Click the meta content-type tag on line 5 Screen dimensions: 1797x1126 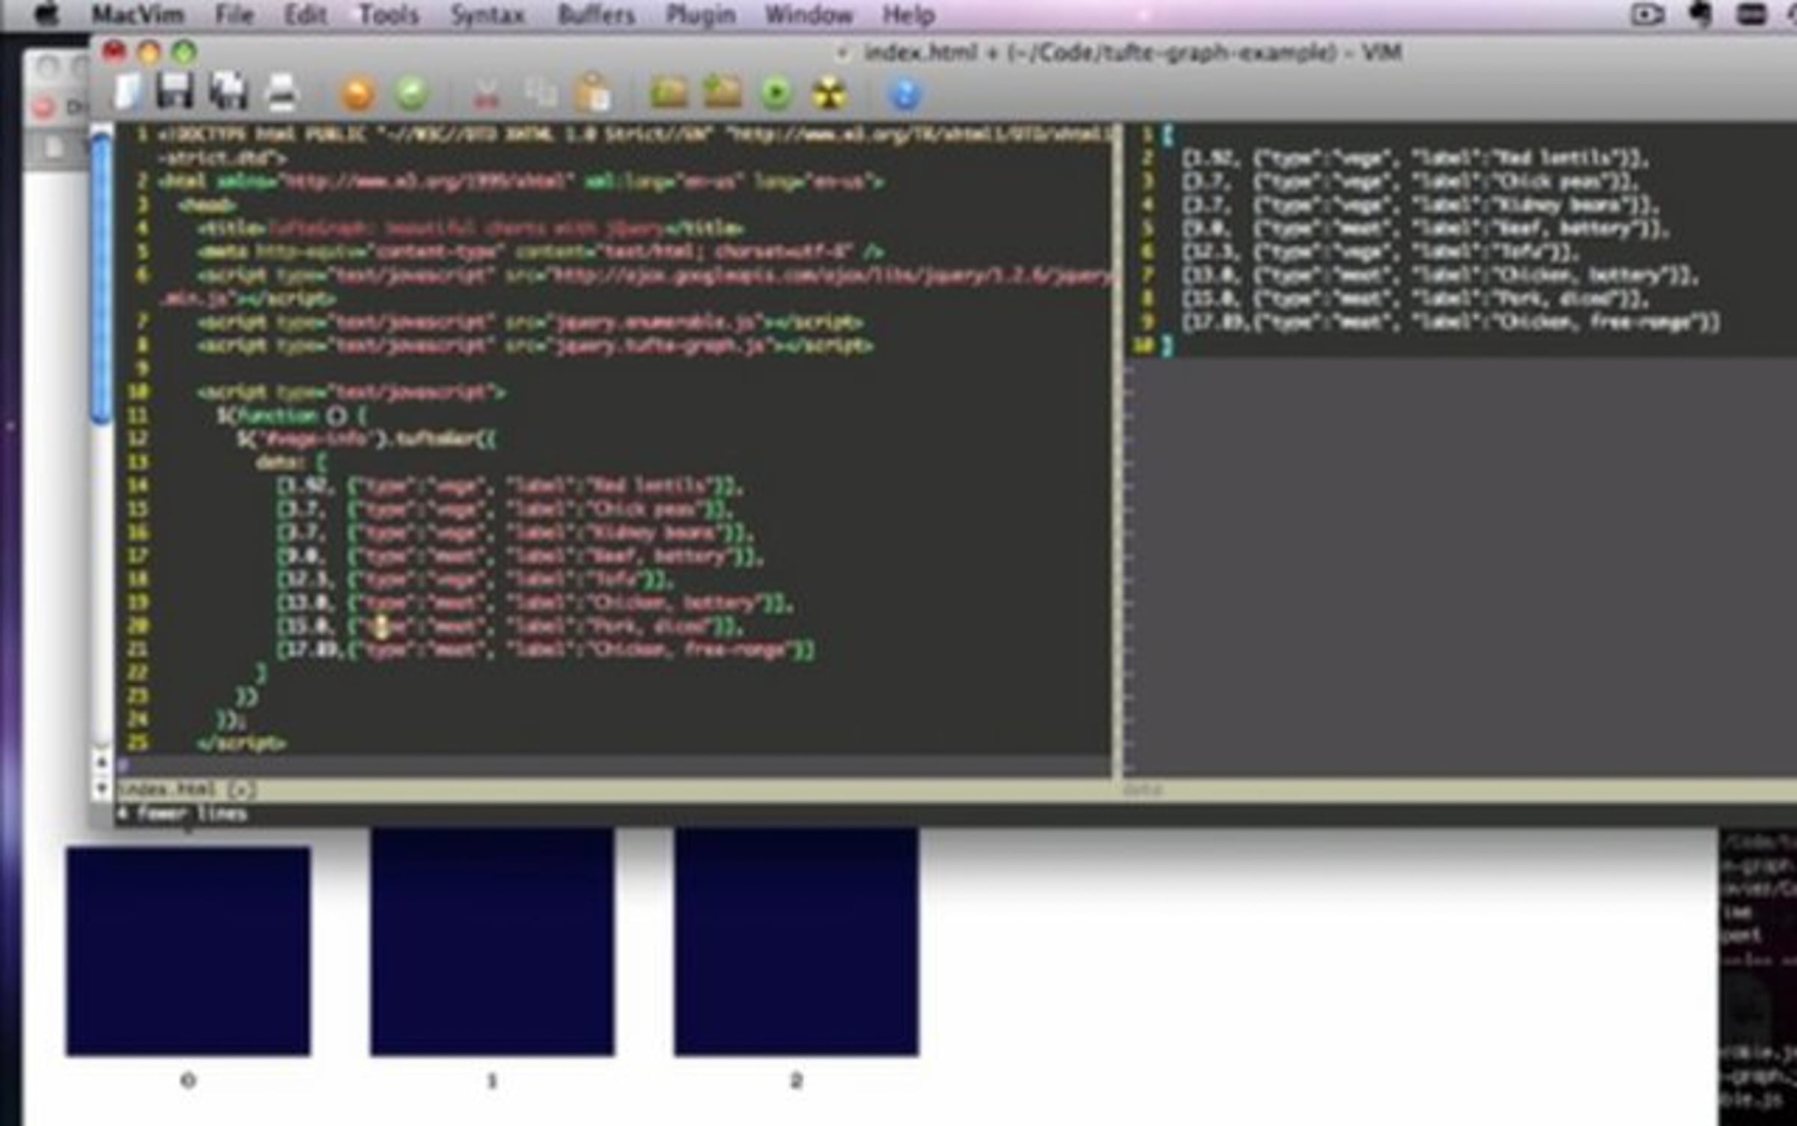click(540, 252)
